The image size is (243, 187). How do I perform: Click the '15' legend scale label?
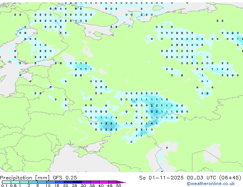[57, 185]
